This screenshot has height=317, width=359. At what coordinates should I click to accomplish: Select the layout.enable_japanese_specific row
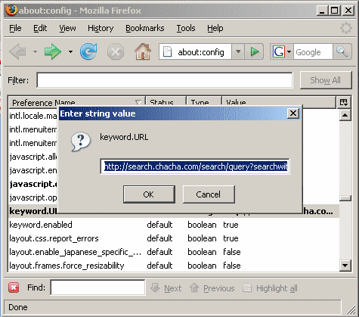point(174,252)
